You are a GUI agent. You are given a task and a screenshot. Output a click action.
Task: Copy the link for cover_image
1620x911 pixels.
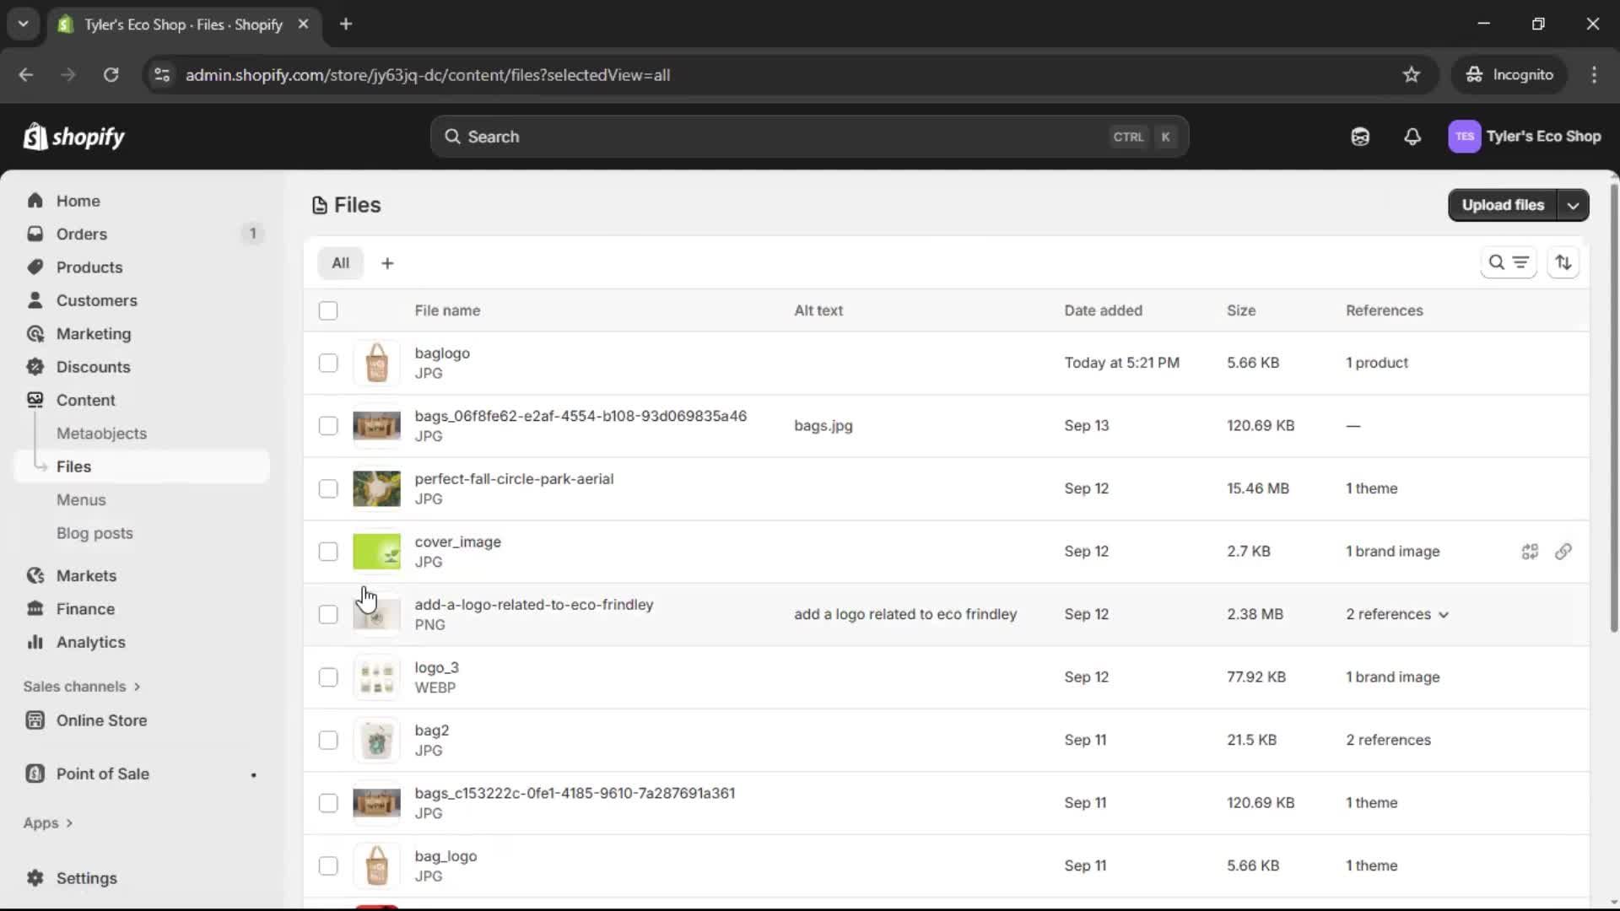[x=1565, y=552]
